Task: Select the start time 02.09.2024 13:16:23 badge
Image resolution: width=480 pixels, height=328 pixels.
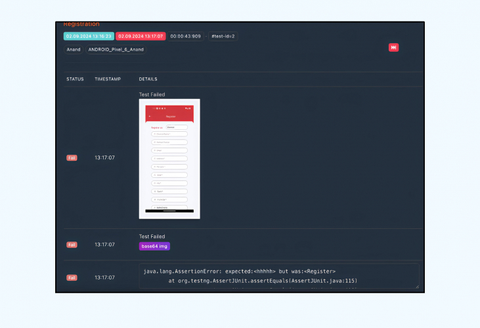Action: [89, 36]
